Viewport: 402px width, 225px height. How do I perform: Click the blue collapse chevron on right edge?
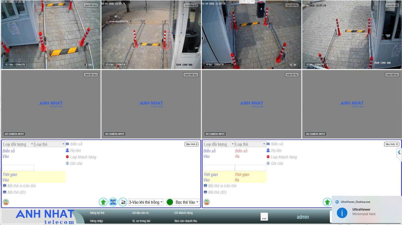(399, 152)
